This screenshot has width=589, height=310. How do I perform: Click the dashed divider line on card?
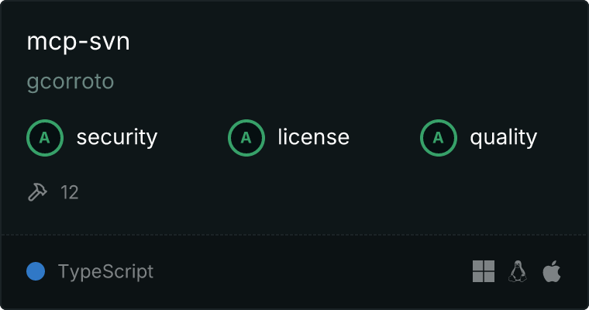294,235
